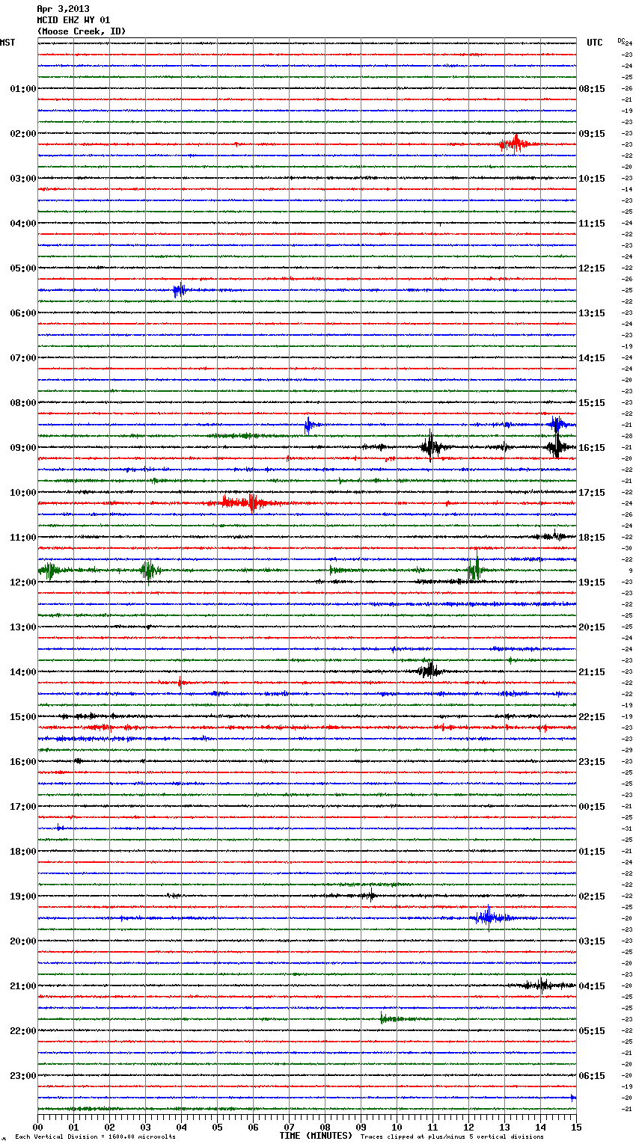636x1147 pixels.
Task: Click the red event burst below the 10:00 trace
Action: coord(247,502)
